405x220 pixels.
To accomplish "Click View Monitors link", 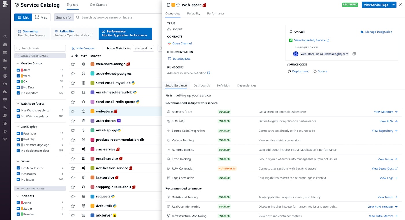I will point(386,112).
